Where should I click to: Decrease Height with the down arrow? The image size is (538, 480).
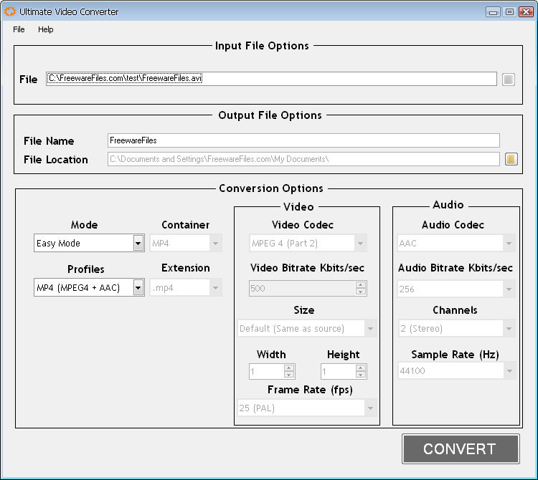tap(361, 375)
